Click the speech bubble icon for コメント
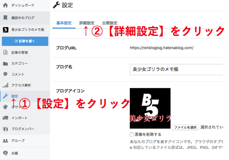229x160 pixels. tap(6, 74)
